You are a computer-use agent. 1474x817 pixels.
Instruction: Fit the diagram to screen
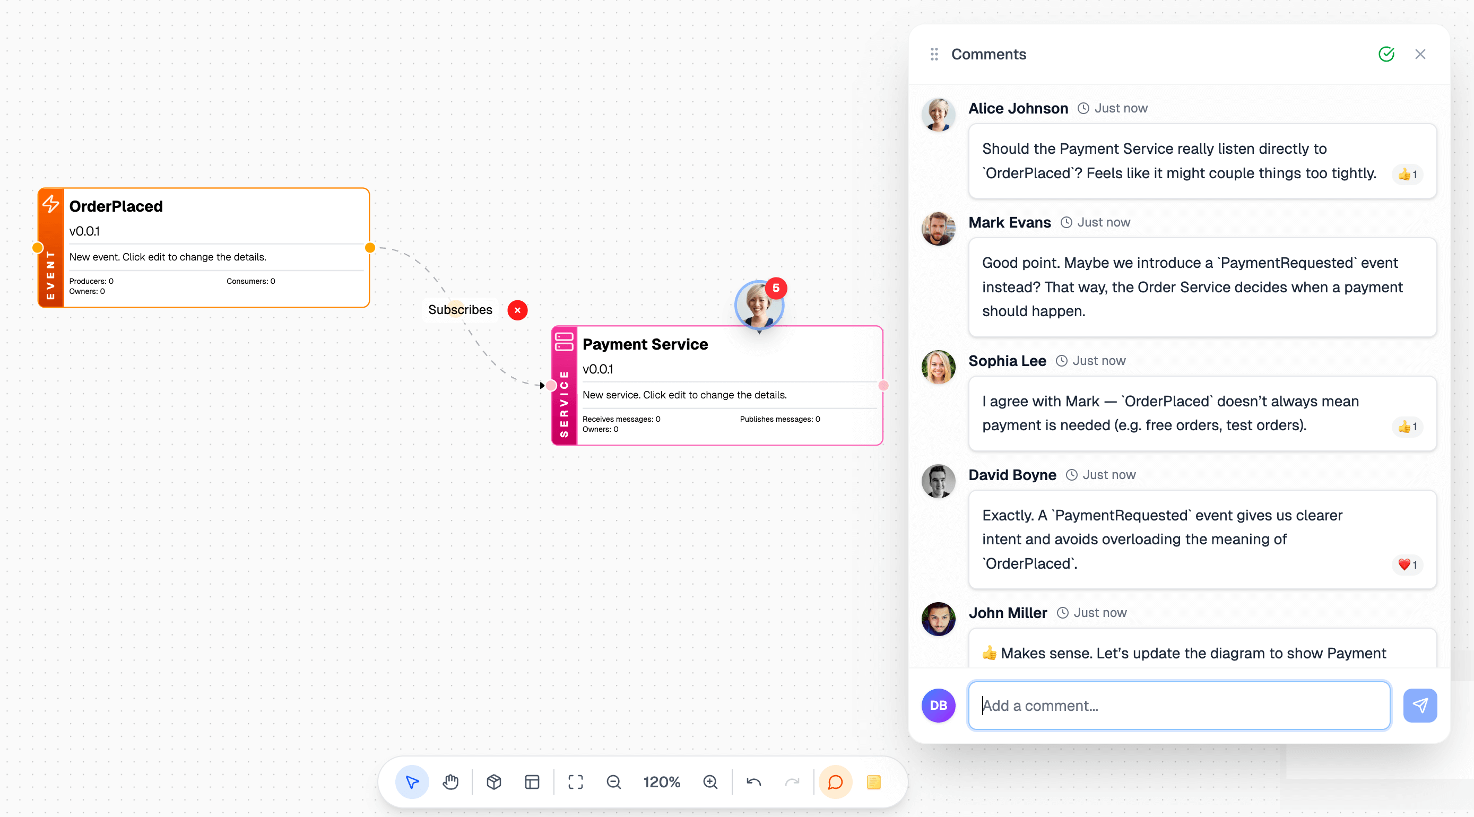[575, 781]
